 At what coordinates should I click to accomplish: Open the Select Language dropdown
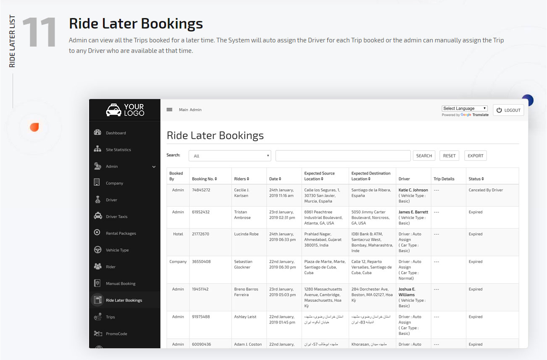tap(464, 108)
